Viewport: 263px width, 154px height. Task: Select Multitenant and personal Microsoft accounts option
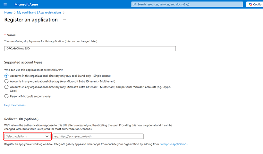click(x=6, y=87)
